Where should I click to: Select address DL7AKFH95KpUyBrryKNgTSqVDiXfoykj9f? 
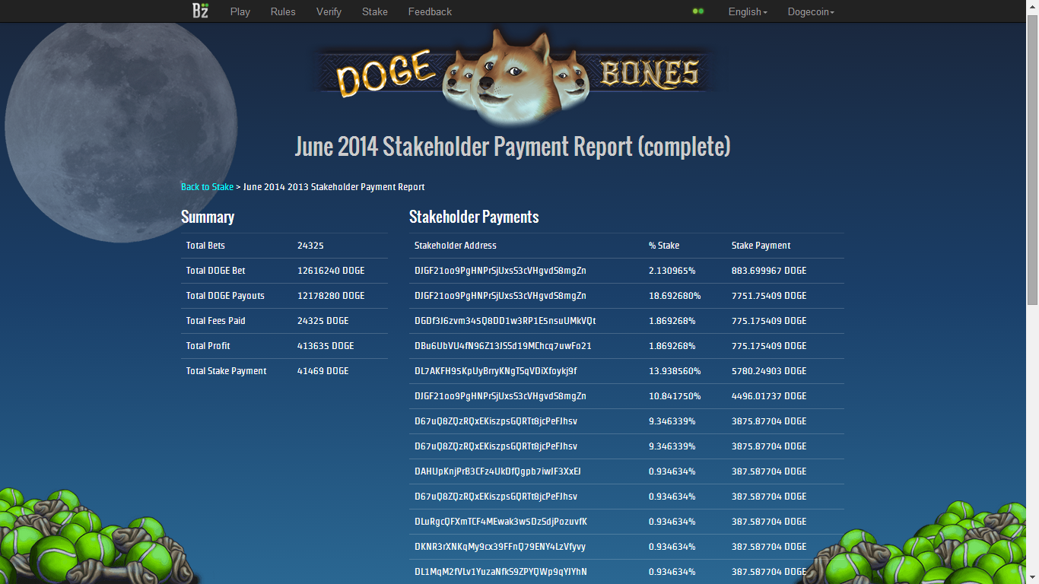(x=496, y=371)
